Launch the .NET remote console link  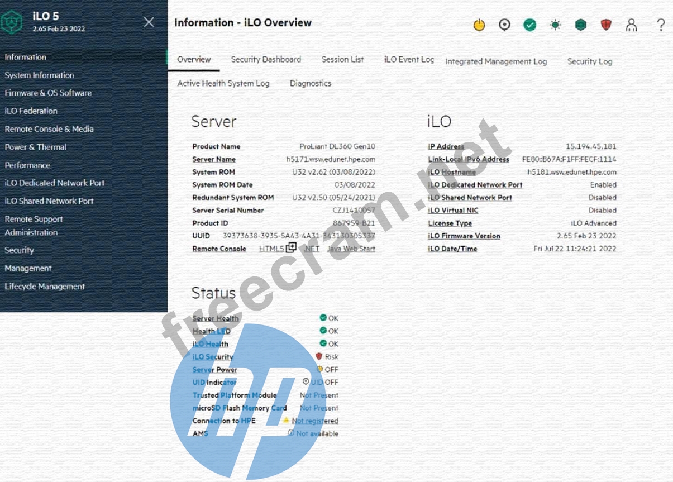(312, 249)
